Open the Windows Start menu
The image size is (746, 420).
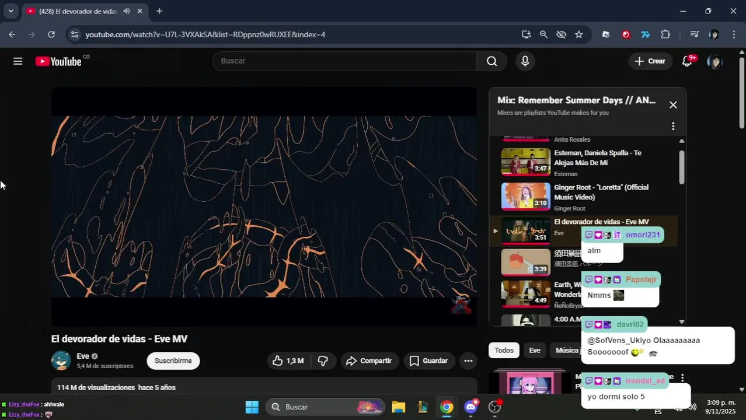(252, 407)
